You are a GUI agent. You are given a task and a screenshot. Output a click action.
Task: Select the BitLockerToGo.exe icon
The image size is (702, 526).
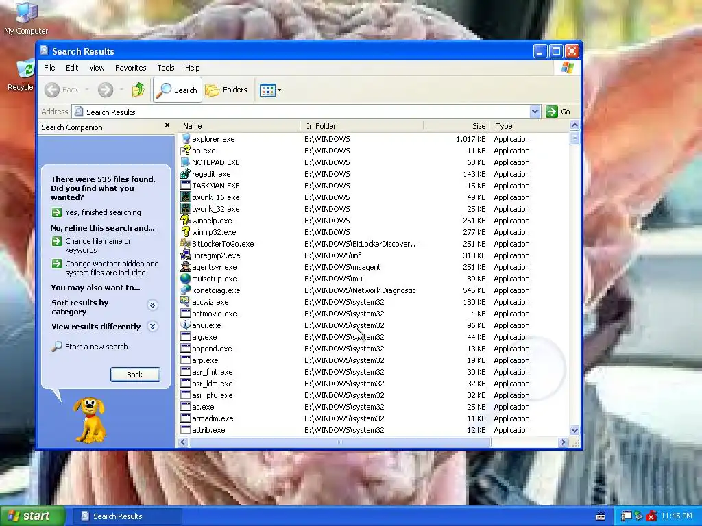click(185, 244)
